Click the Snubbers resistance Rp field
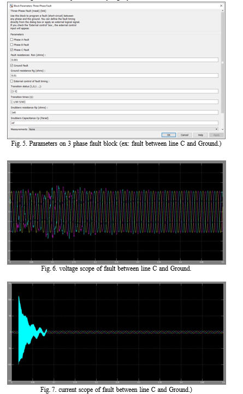This screenshot has height=394, width=243. (114, 112)
